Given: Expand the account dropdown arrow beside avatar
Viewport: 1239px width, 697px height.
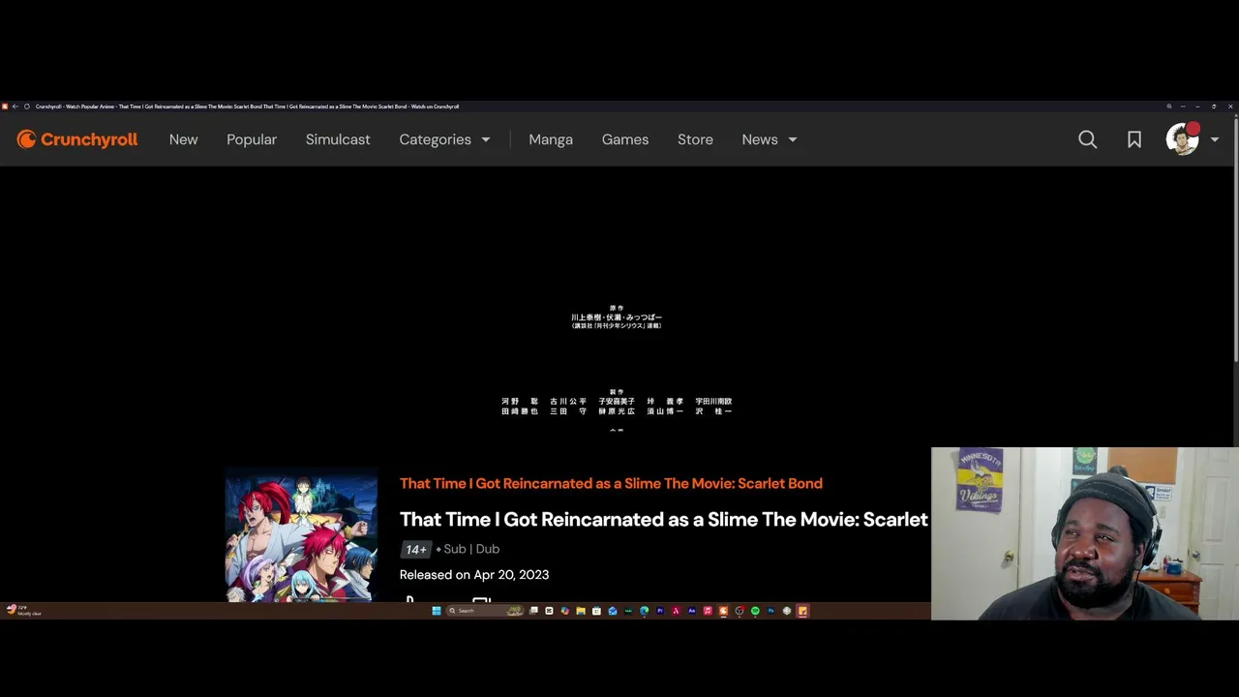Looking at the screenshot, I should click(1215, 139).
